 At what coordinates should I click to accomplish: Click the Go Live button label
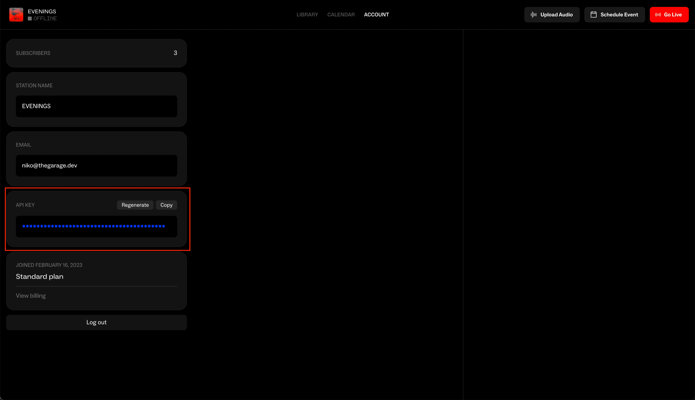[673, 15]
